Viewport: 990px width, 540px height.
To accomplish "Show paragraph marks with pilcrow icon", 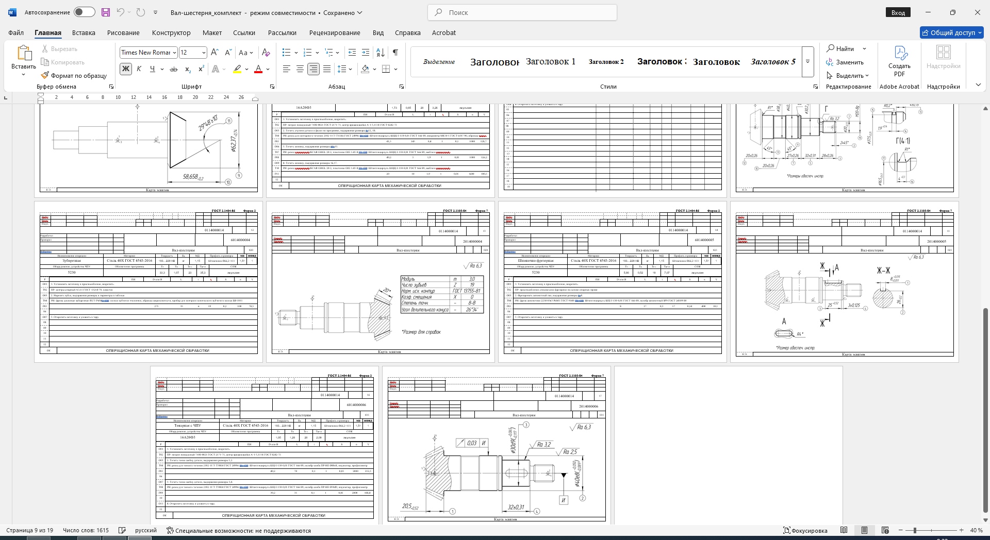I will tap(395, 53).
